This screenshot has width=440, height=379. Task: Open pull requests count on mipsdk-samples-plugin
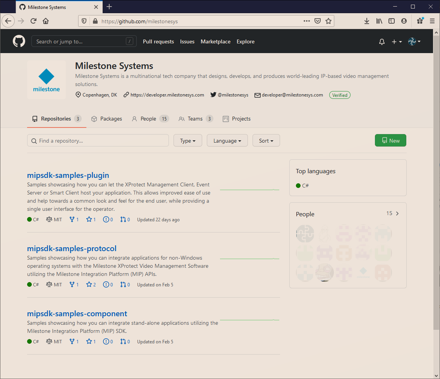[125, 219]
